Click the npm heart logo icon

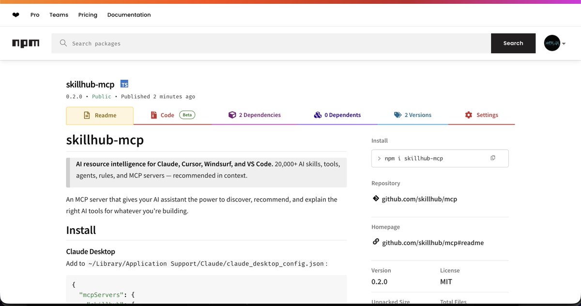click(16, 15)
